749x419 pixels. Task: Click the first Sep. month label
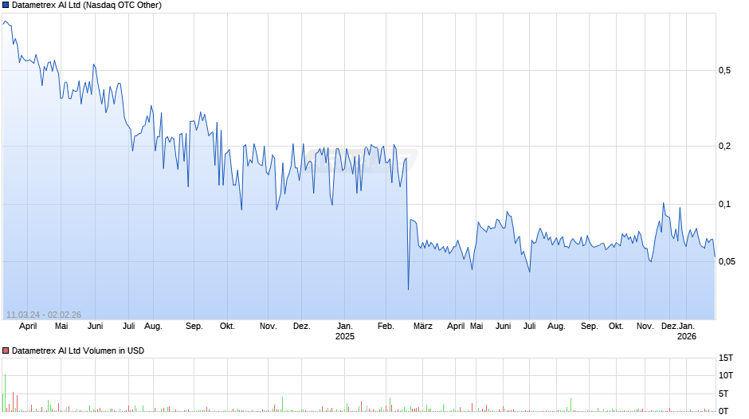click(x=194, y=327)
